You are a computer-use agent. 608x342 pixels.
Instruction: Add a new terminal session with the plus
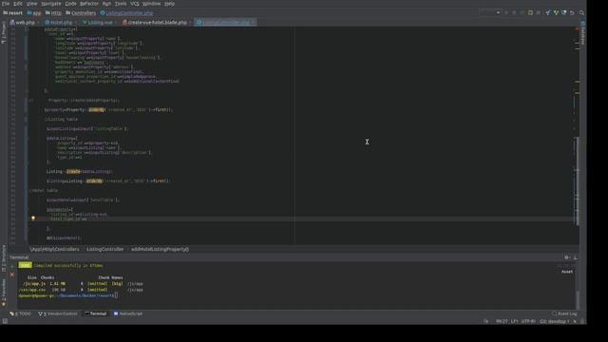tap(12, 266)
